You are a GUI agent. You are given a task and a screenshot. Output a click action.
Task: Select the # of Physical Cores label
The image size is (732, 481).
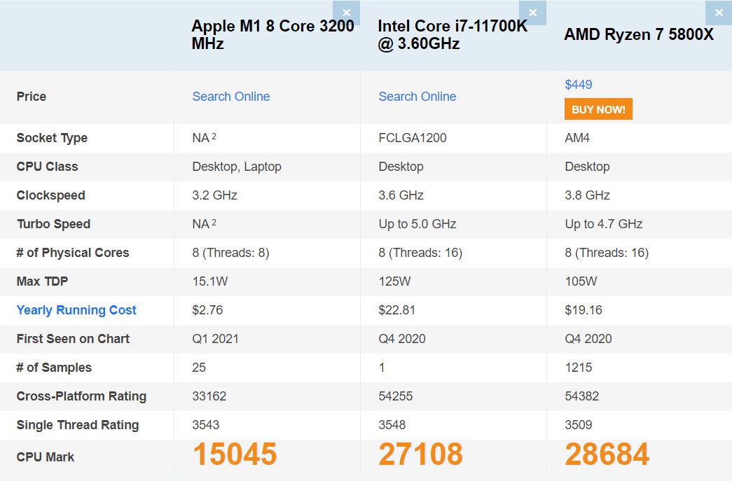click(73, 253)
